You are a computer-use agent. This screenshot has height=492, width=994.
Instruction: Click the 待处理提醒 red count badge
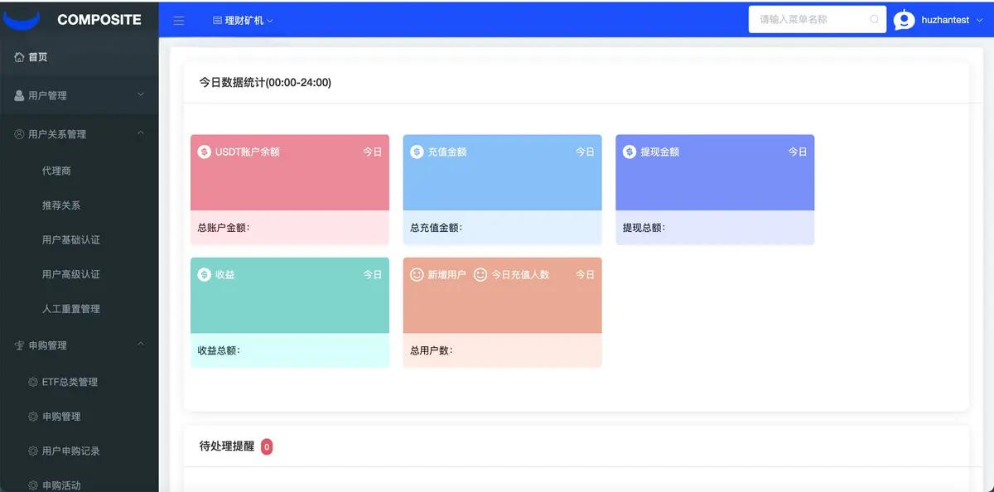(267, 446)
